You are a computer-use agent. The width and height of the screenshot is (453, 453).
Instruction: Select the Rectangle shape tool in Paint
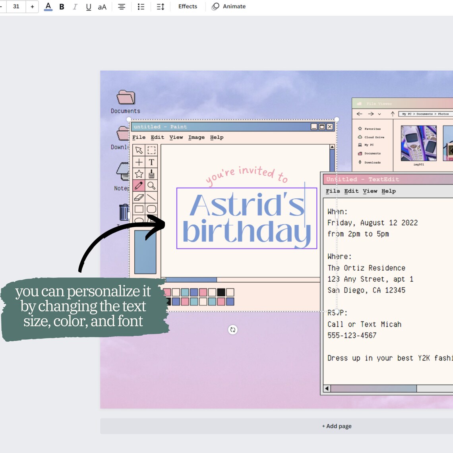(x=139, y=209)
